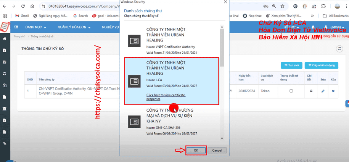349x162 pixels.
Task: Click the address bar URL text
Action: pyautogui.click(x=84, y=6)
